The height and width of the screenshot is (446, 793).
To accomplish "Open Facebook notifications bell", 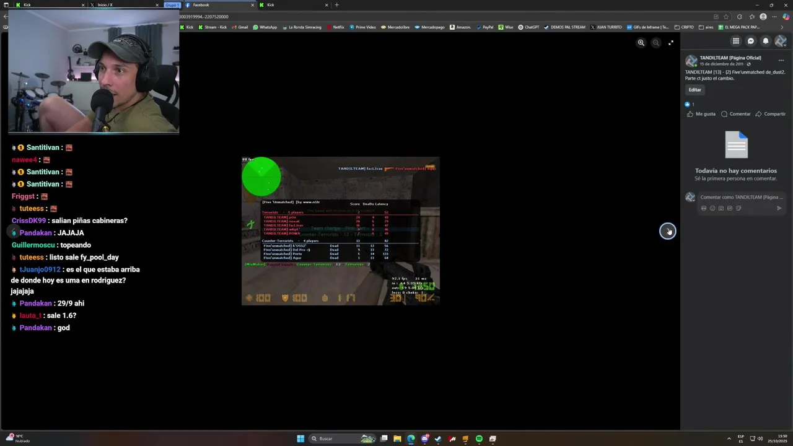I will point(766,41).
